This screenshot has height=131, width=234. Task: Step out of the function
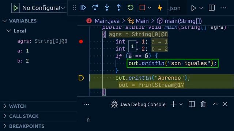(118, 8)
